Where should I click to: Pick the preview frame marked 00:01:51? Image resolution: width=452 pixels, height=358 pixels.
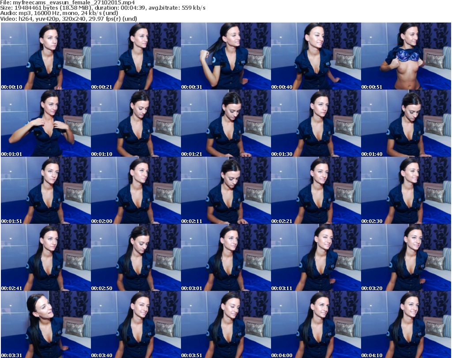46,191
